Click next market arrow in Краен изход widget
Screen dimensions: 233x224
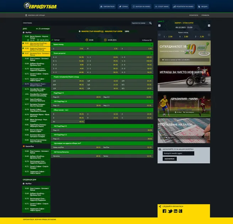[209, 35]
